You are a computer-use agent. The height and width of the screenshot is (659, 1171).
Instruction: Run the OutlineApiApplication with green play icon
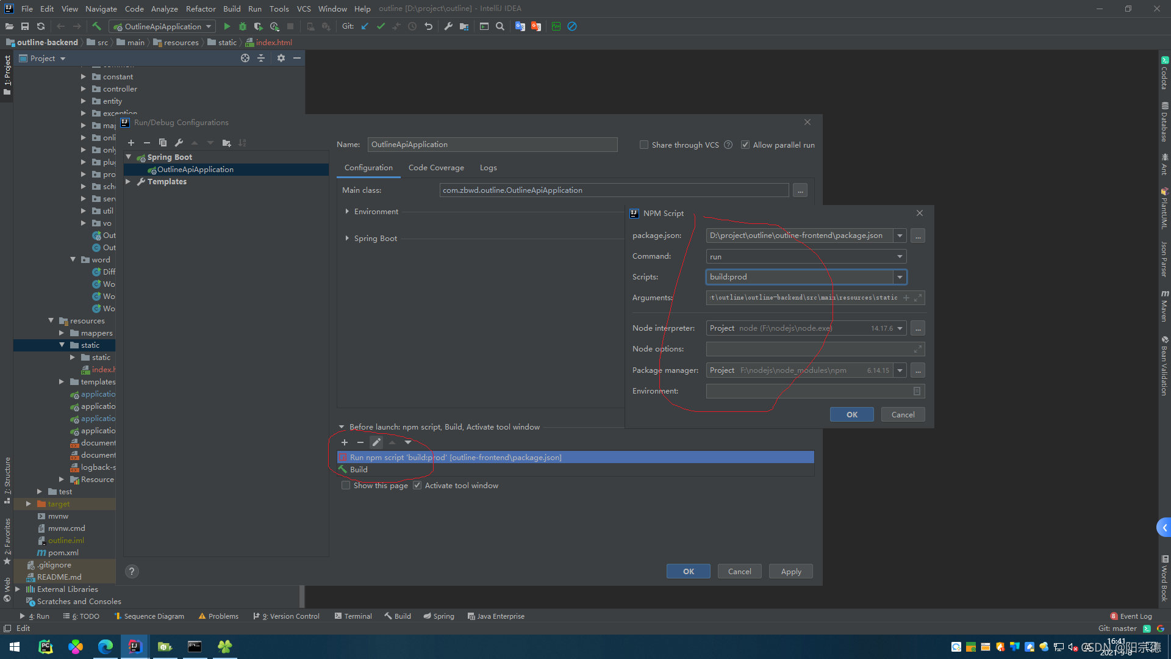tap(227, 26)
